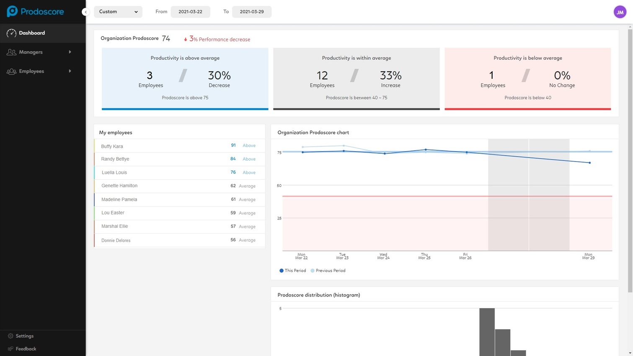Toggle Previous Period series in chart legend

tap(328, 271)
